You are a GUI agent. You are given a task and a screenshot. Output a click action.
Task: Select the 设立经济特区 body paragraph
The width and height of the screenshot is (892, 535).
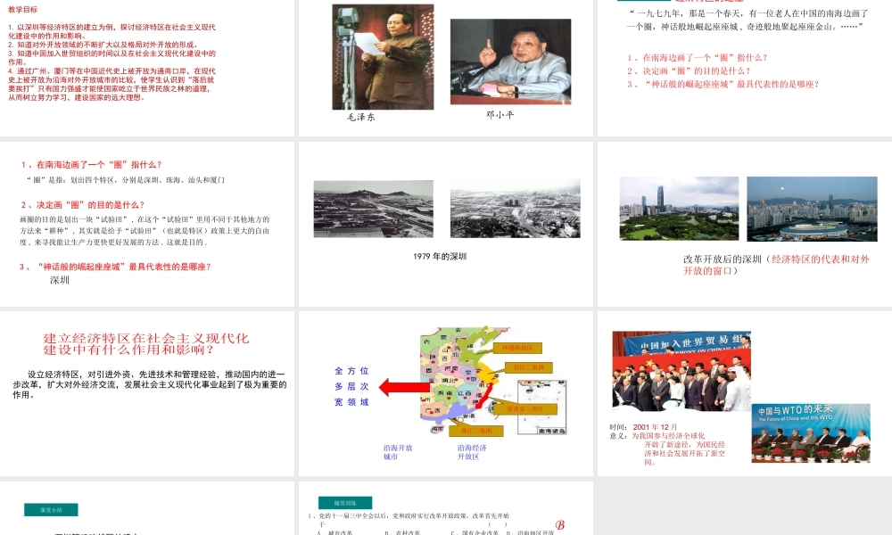point(150,384)
